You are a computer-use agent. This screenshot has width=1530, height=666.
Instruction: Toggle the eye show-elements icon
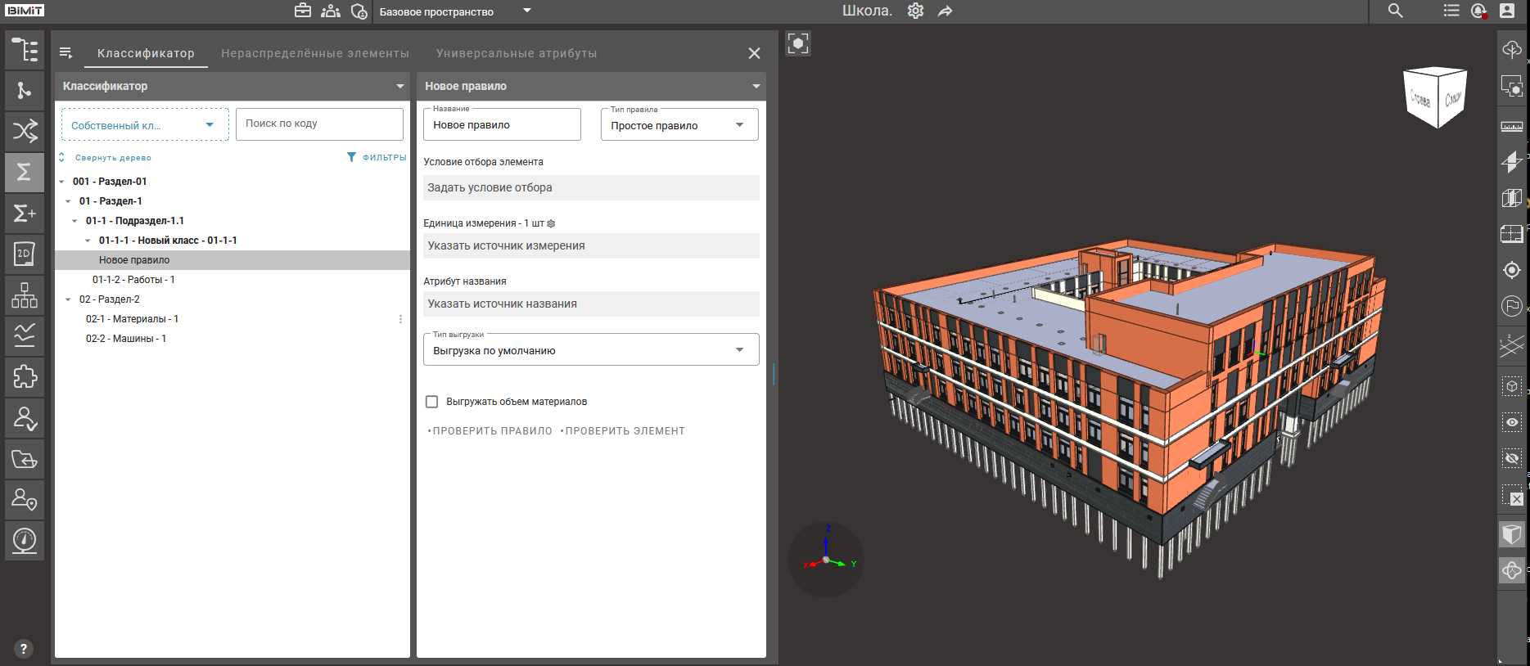tap(1511, 422)
